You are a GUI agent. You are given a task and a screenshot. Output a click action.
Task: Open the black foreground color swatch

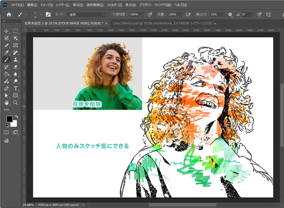click(x=9, y=119)
